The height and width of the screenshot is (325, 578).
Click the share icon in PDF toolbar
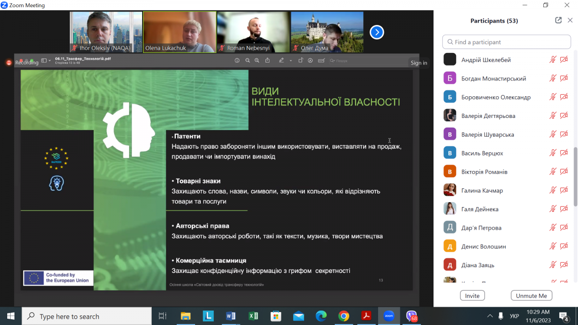pyautogui.click(x=267, y=61)
